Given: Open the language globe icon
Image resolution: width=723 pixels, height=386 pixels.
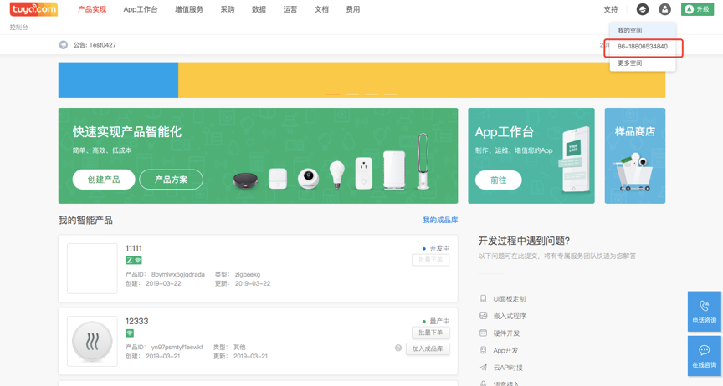Looking at the screenshot, I should (643, 9).
